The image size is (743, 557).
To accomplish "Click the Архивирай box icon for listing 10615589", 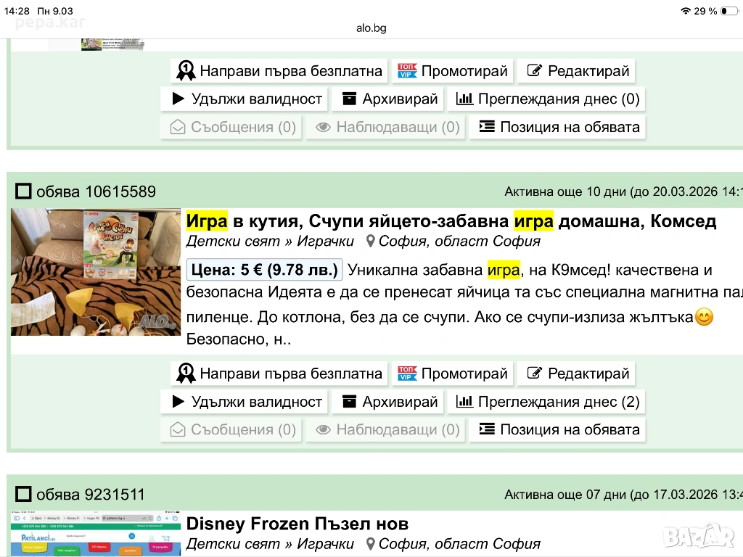I will coord(350,402).
